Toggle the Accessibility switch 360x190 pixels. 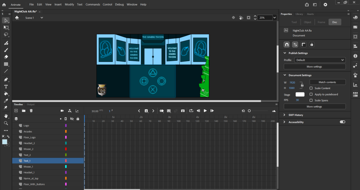tap(342, 122)
